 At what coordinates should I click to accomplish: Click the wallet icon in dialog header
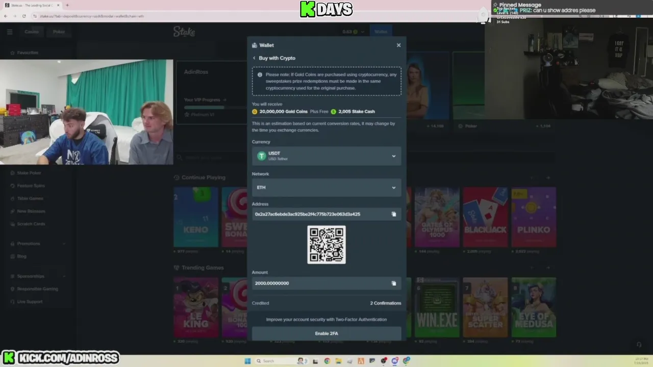click(x=255, y=45)
